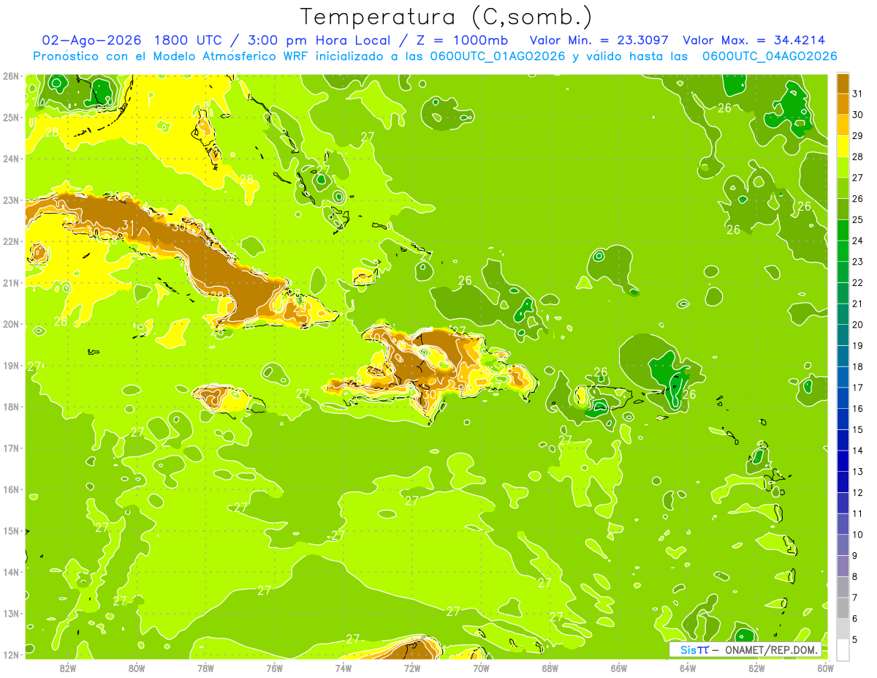The image size is (877, 678).
Task: Click the 22N latitude axis label
Action: (x=10, y=241)
